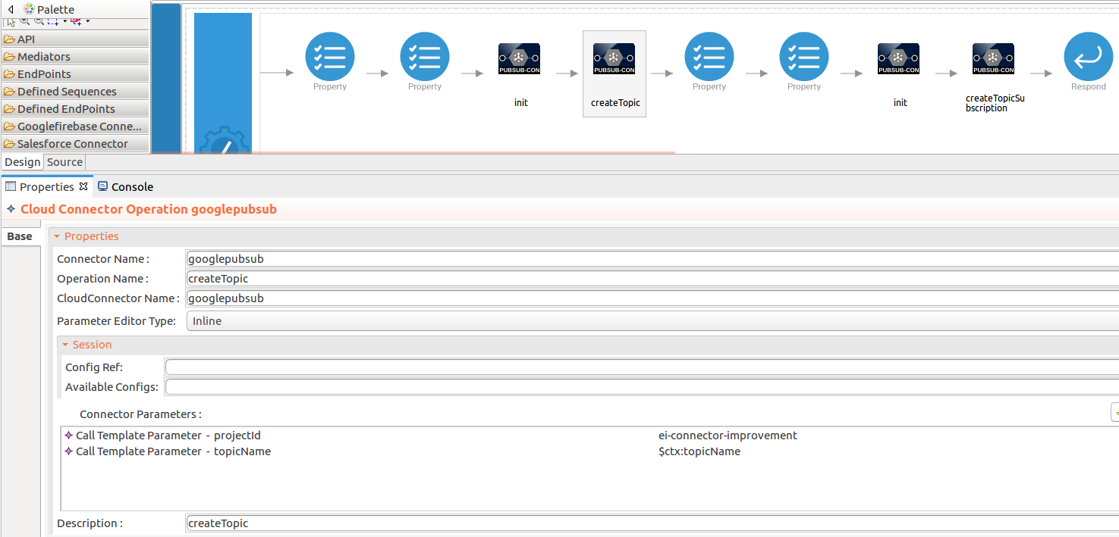Select Property mediator just before second init
This screenshot has height=537, width=1119.
tap(804, 57)
